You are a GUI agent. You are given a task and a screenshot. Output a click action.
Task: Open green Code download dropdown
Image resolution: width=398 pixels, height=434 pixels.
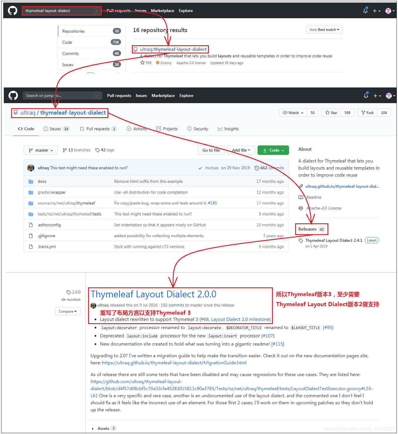click(x=273, y=150)
